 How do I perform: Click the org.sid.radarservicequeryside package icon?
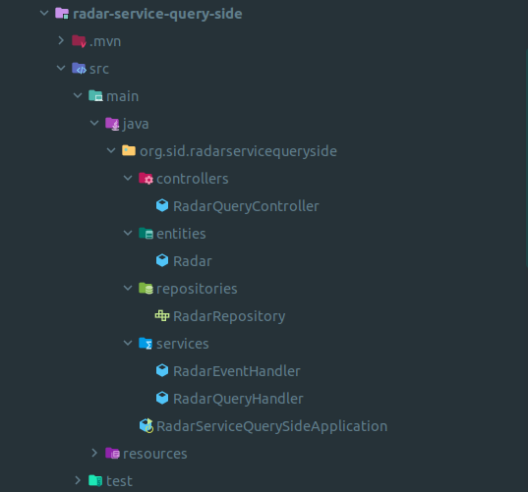click(129, 150)
